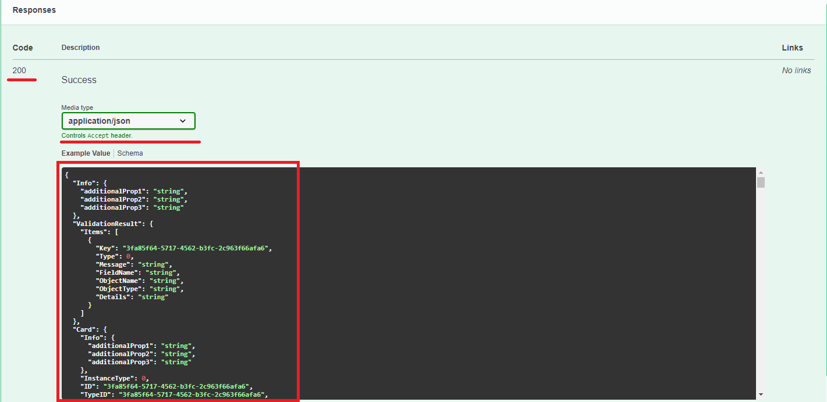The image size is (827, 402).
Task: Click the "No links" text
Action: click(796, 71)
